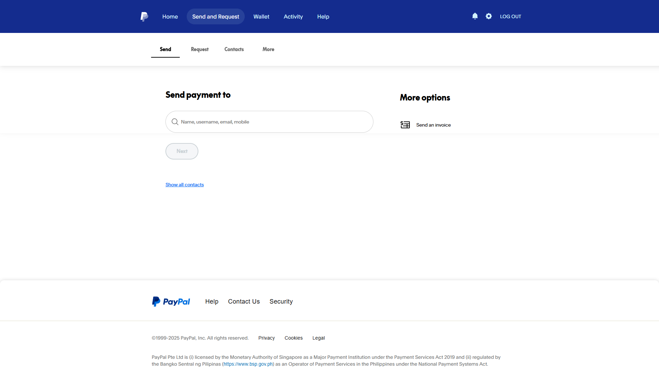659x377 pixels.
Task: Click the search magnifier icon
Action: (x=175, y=122)
